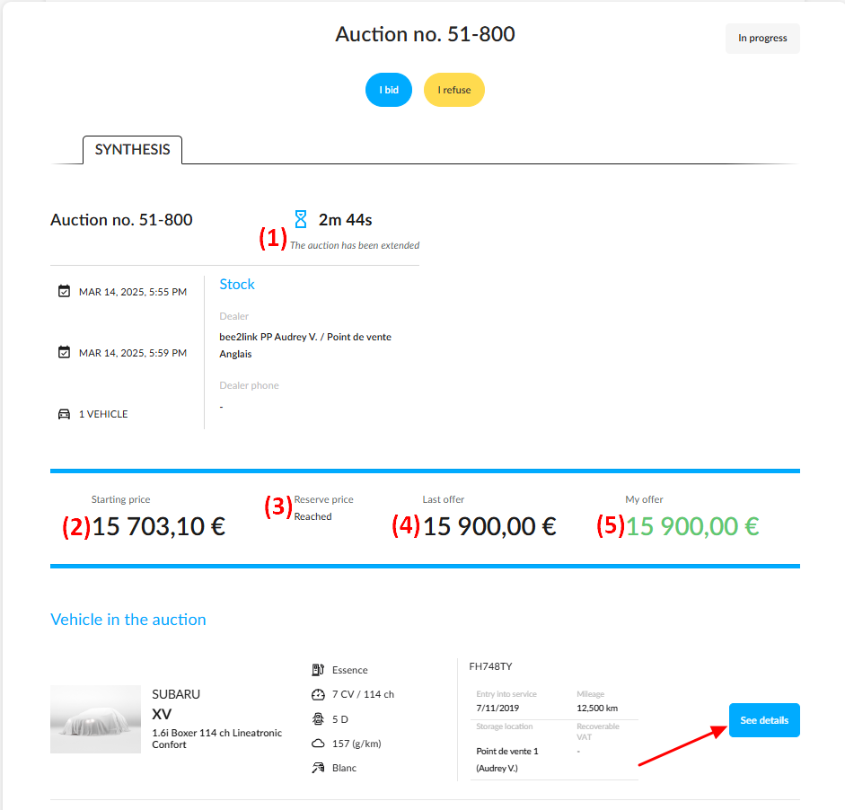This screenshot has width=845, height=810.
Task: Open the See details button
Action: (764, 720)
